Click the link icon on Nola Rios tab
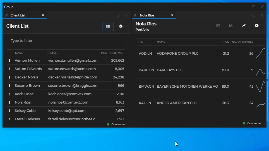Image resolution: width=269 pixels, height=151 pixels. 136,15
